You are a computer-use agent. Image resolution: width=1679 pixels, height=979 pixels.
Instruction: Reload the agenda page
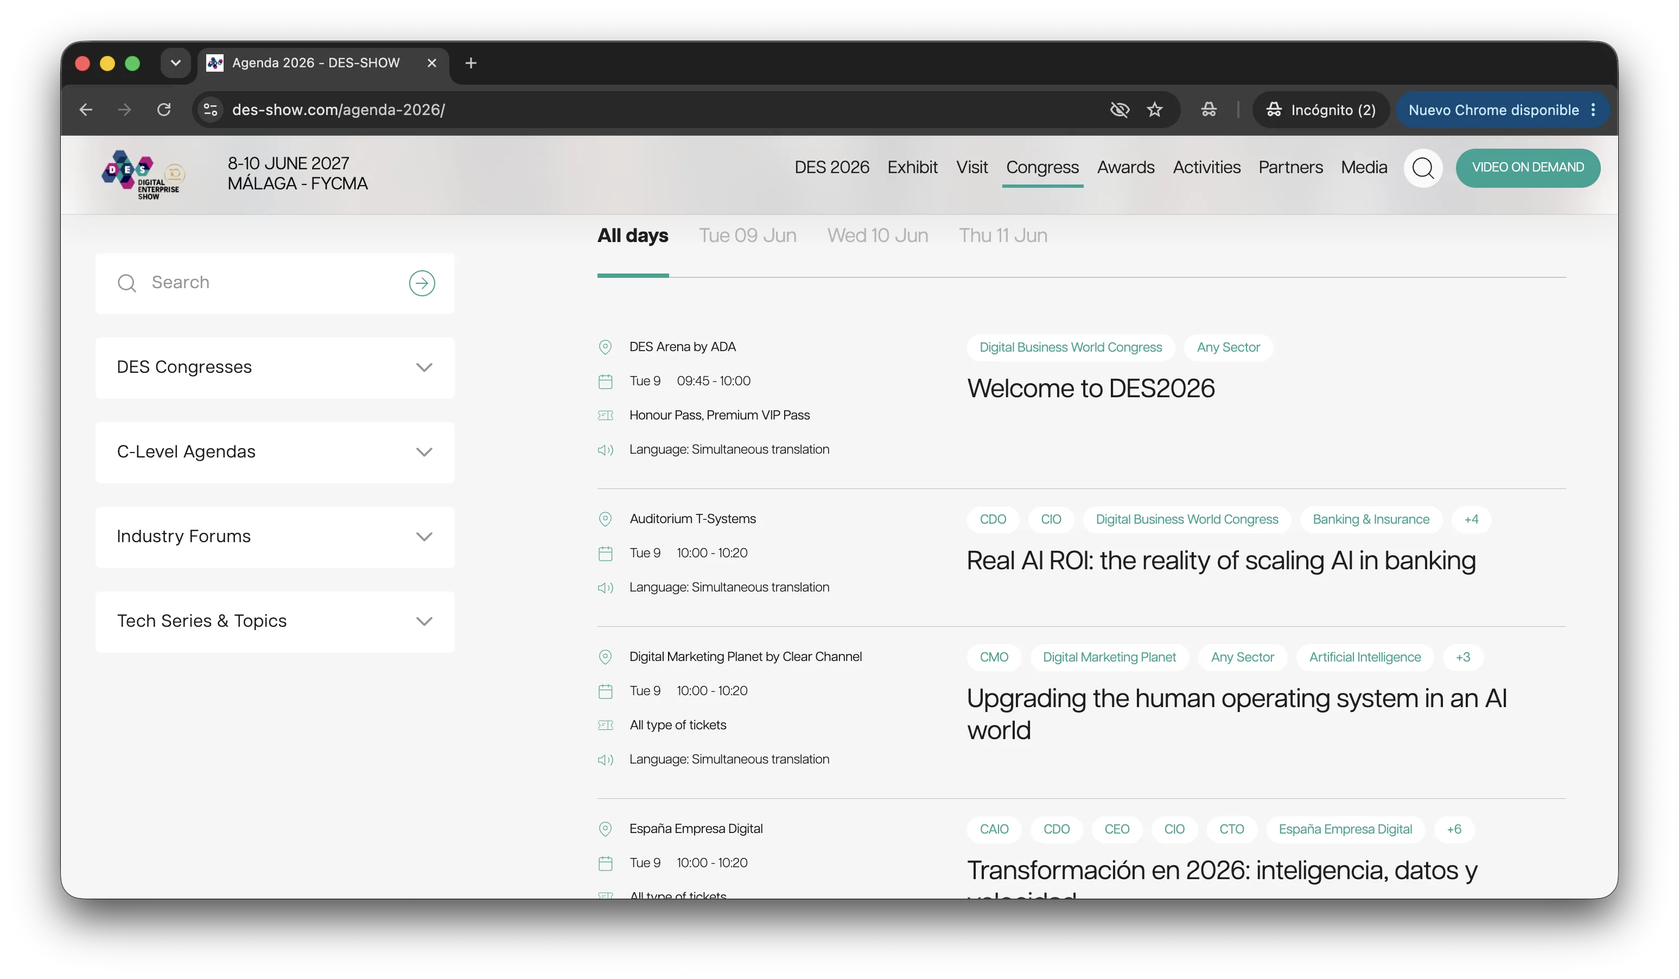pos(164,110)
